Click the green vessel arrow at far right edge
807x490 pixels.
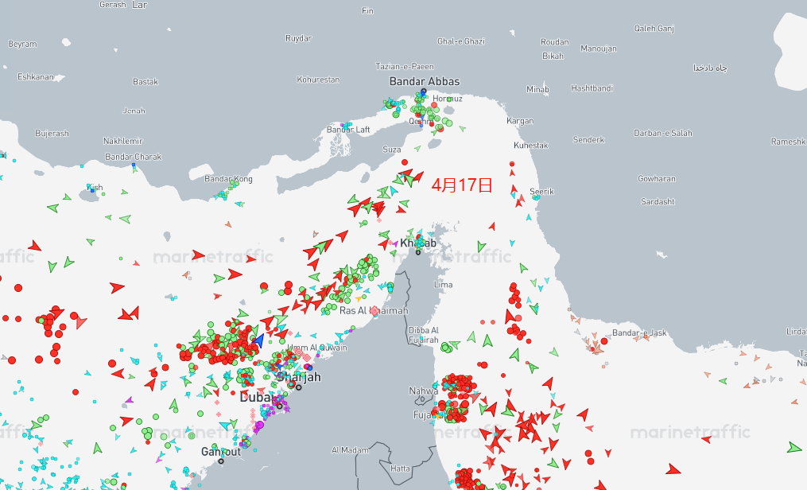pyautogui.click(x=793, y=447)
